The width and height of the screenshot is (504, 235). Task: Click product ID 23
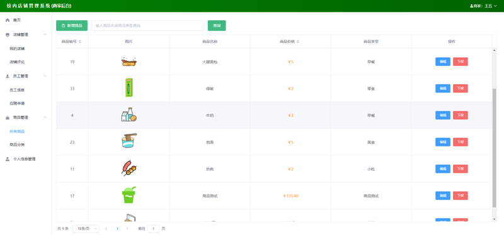[x=72, y=143]
